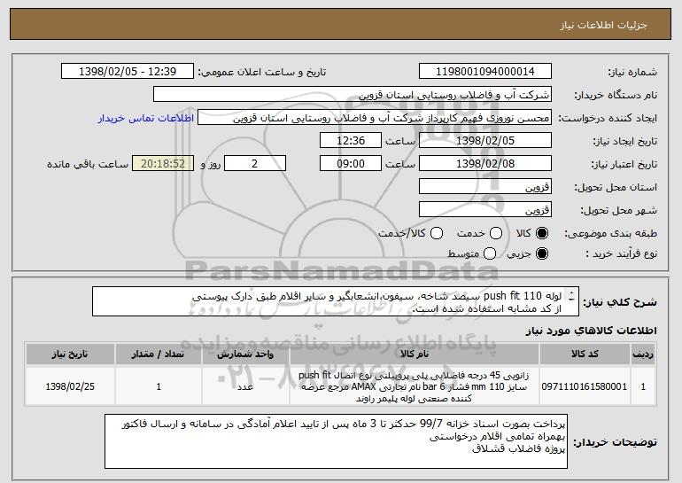Click the remaining days field showing 2
Image resolution: width=682 pixels, height=483 pixels.
(x=255, y=164)
